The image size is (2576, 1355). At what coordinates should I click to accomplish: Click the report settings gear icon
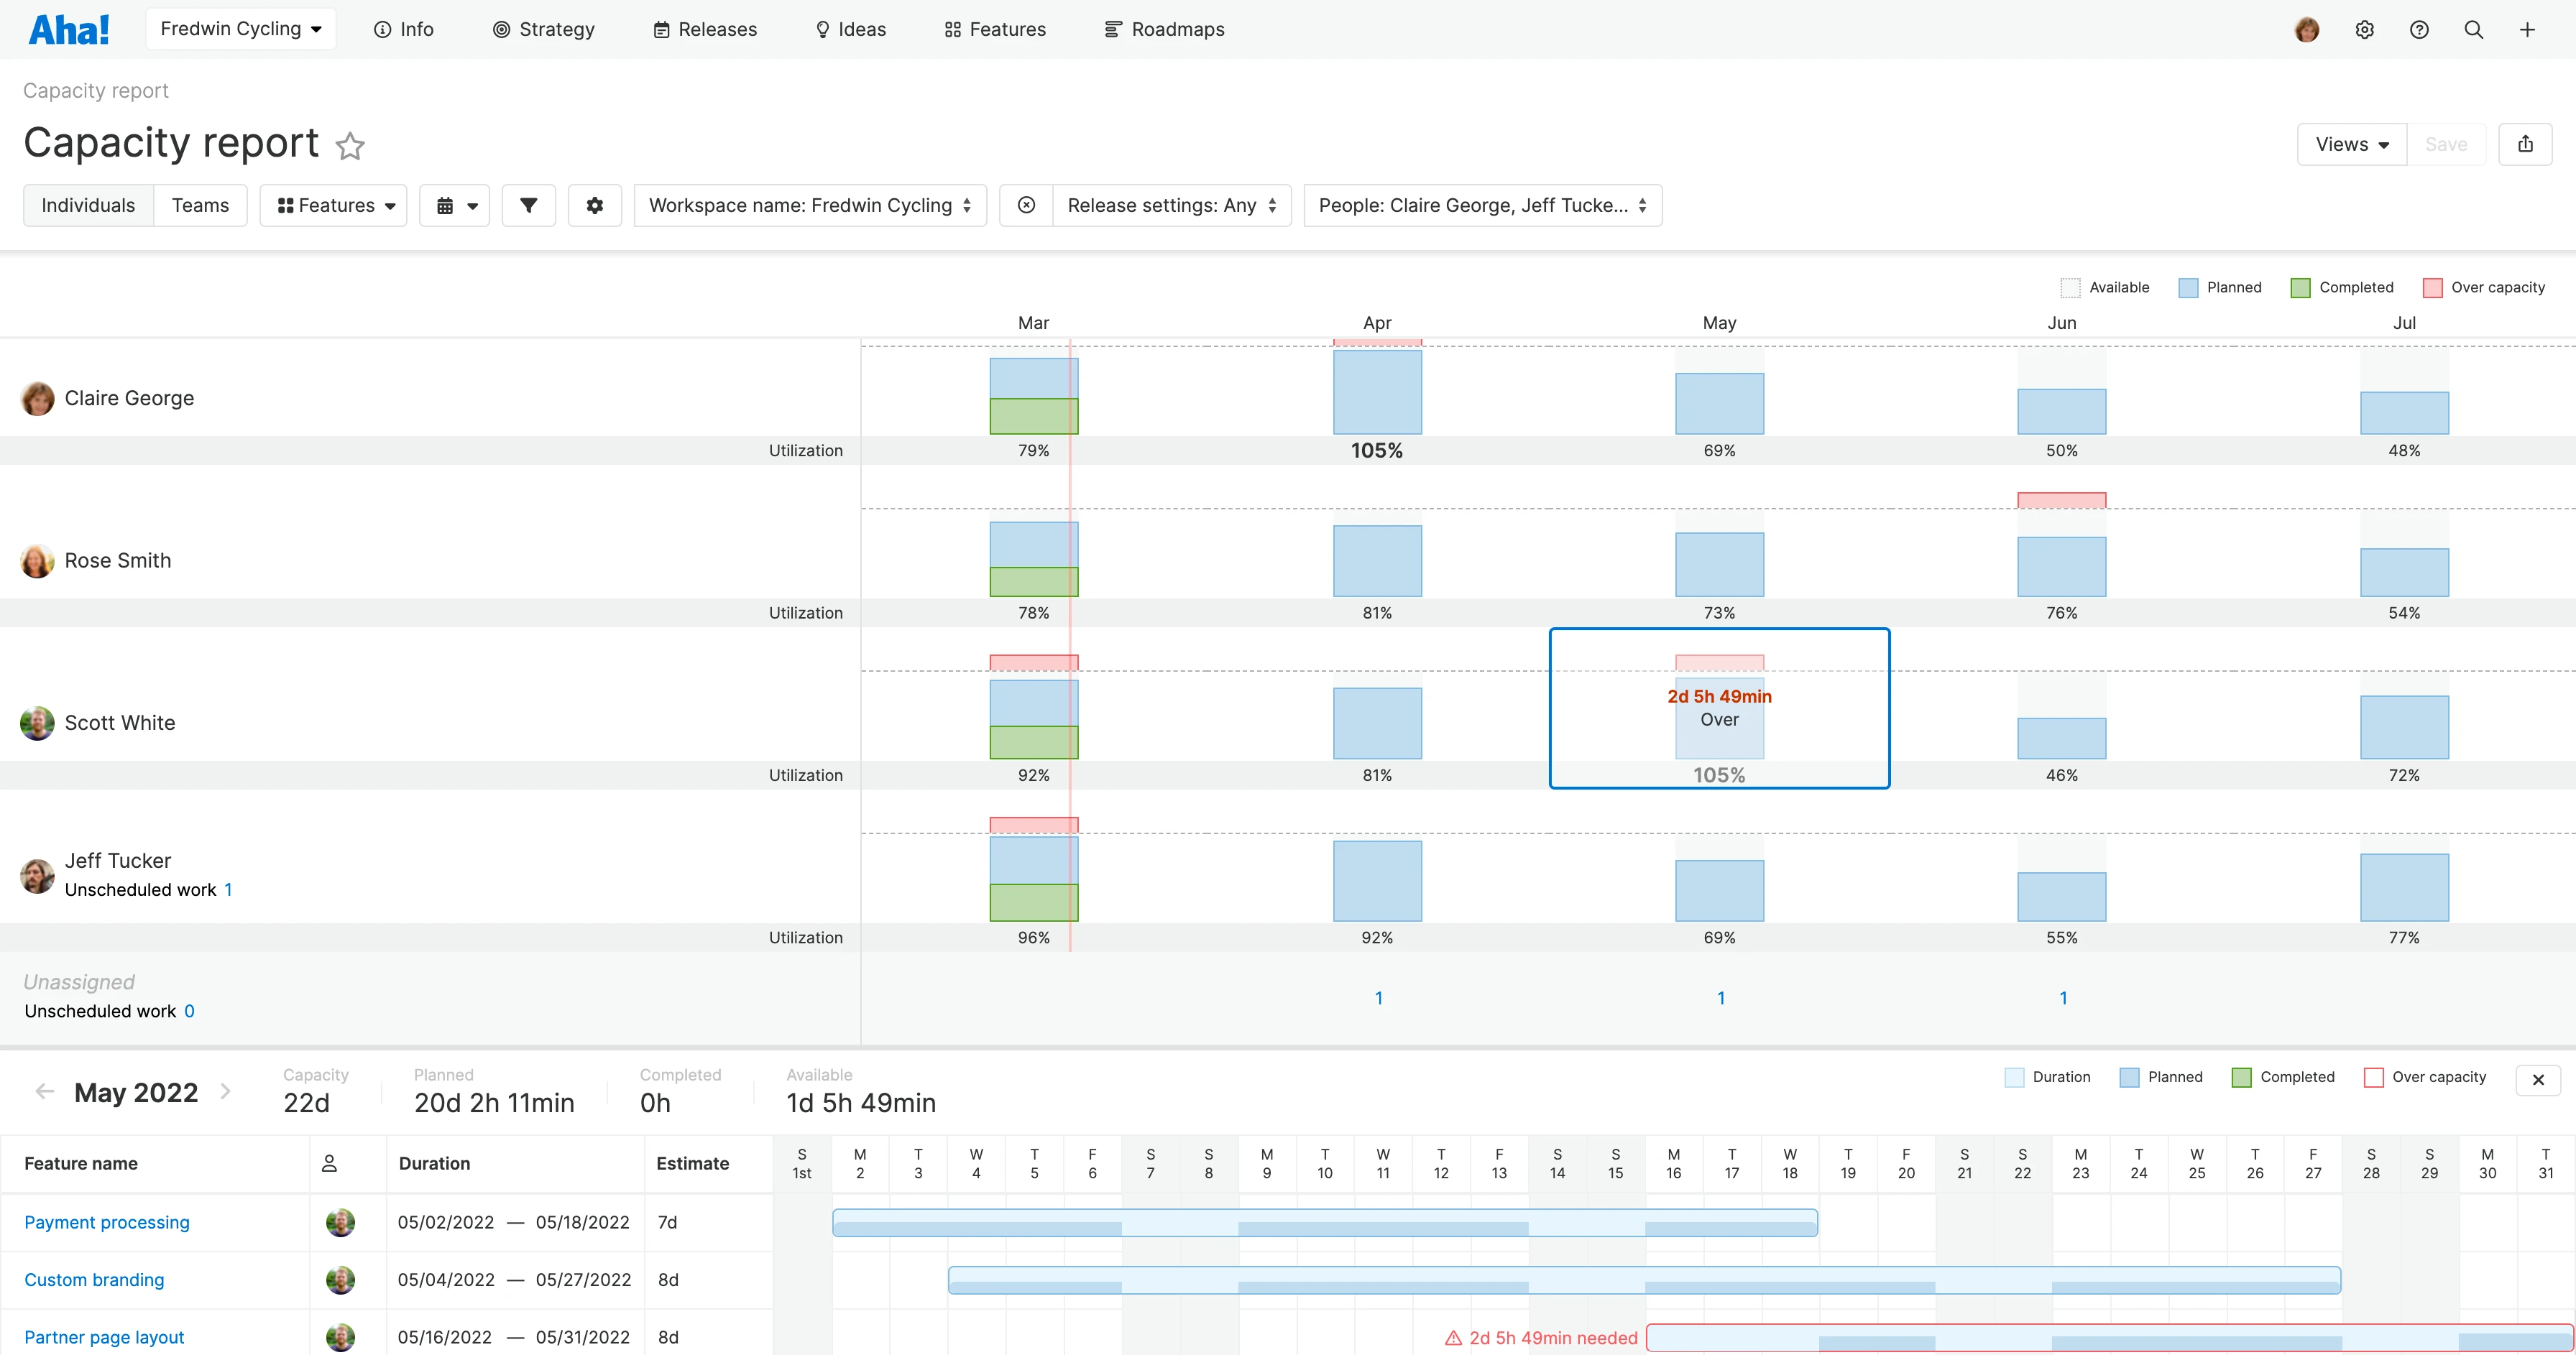pyautogui.click(x=594, y=205)
